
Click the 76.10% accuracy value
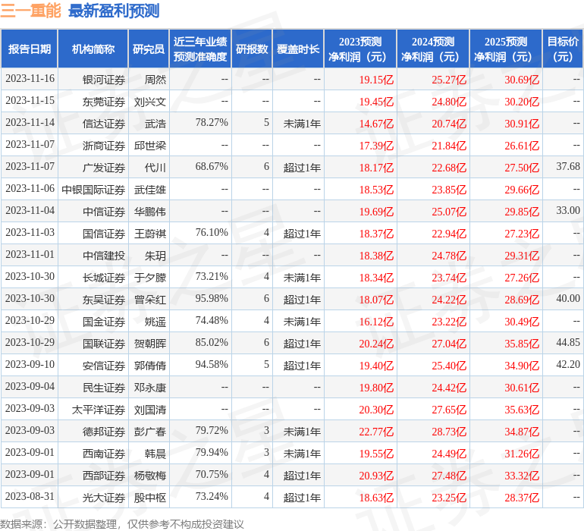tap(212, 233)
